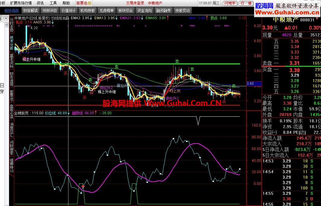321x206 pixels.
Task: Click the red R marker beside 000031
Action: (x=317, y=18)
